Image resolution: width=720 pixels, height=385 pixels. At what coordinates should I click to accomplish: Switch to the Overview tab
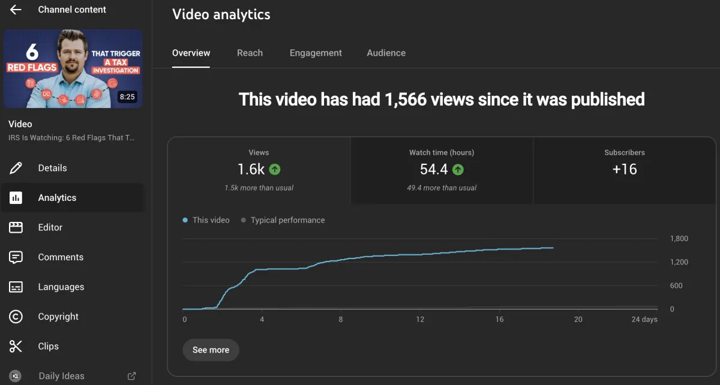(x=191, y=53)
